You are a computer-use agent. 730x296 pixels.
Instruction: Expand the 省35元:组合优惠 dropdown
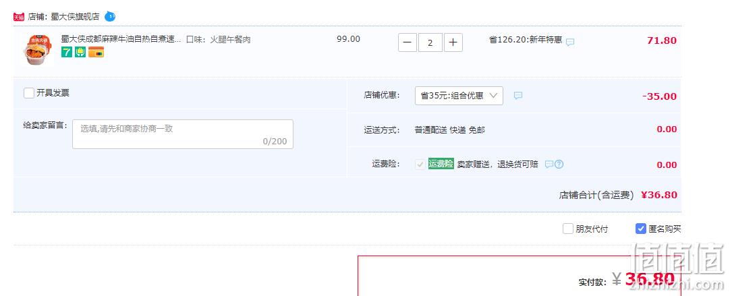click(459, 96)
